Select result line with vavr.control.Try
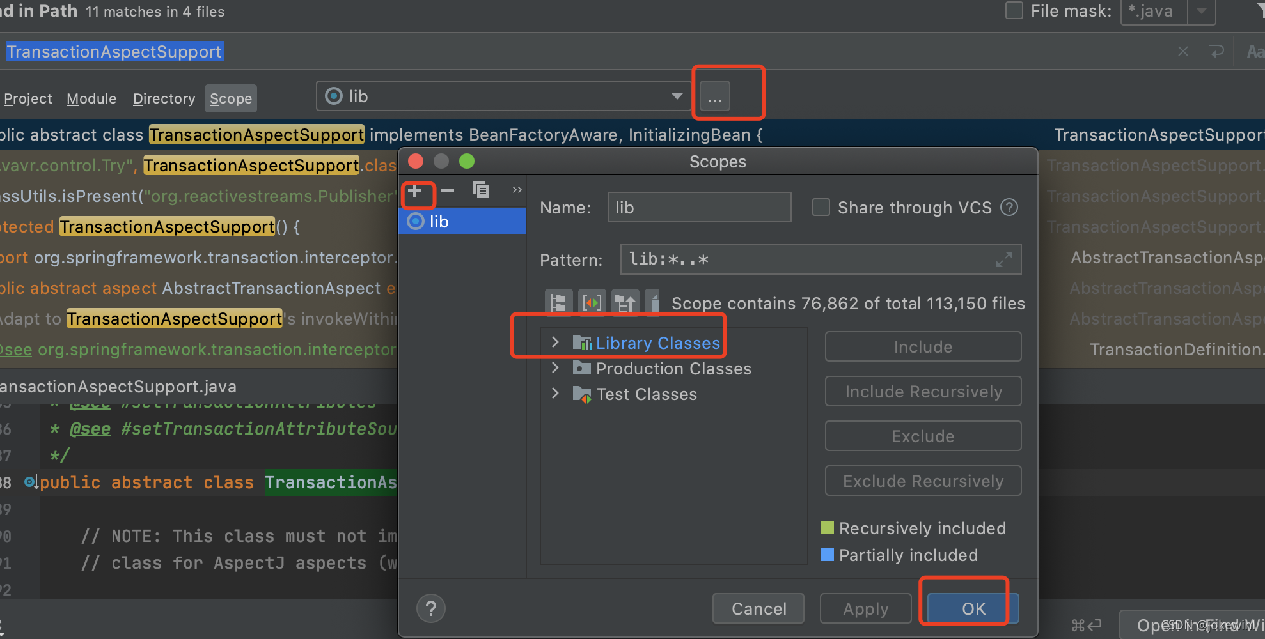 pos(198,166)
